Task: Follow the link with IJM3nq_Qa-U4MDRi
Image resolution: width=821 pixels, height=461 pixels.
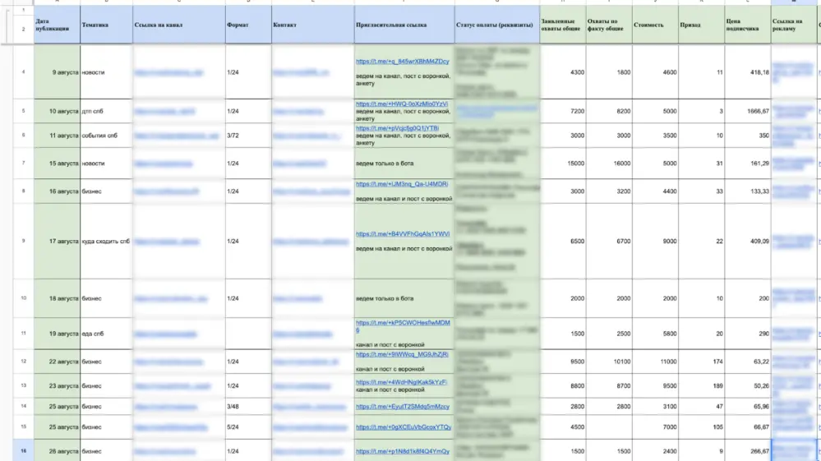Action: click(402, 184)
